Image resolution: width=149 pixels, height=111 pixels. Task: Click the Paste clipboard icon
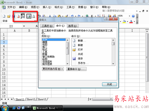pyautogui.click(x=59, y=16)
